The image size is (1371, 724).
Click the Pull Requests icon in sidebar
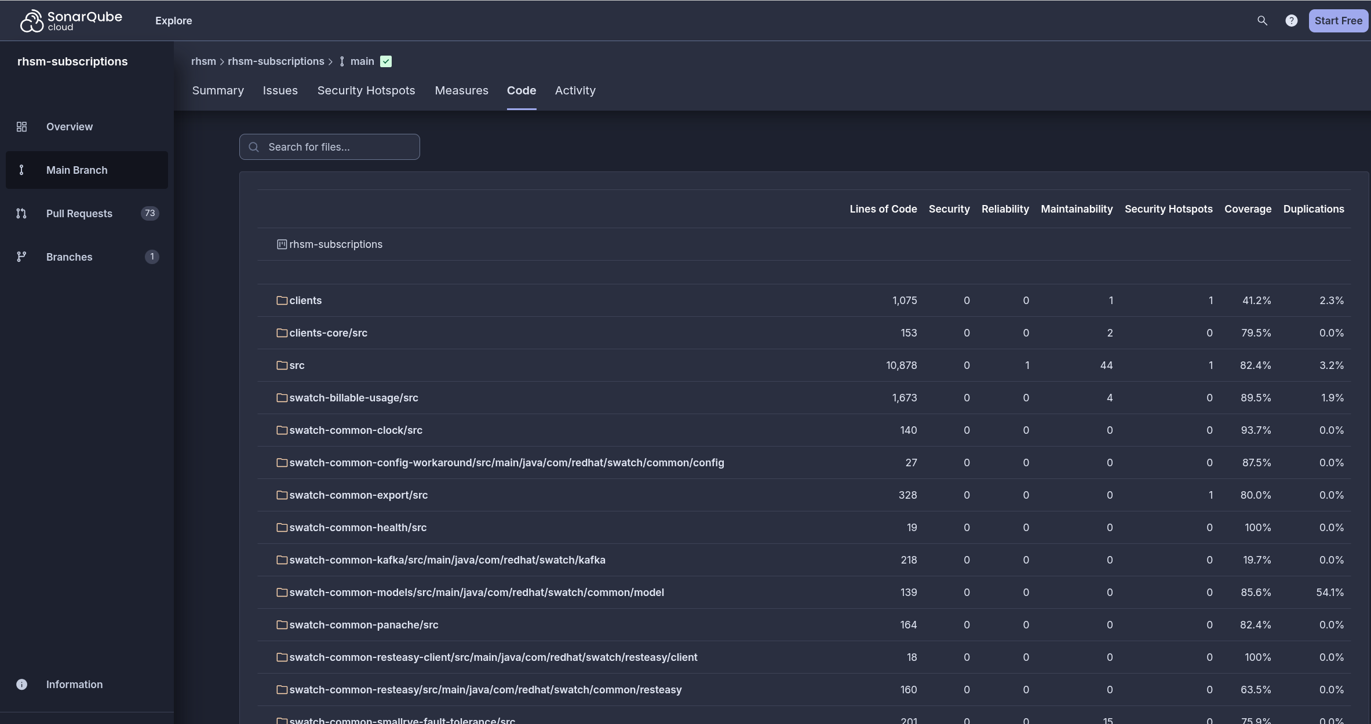pyautogui.click(x=21, y=214)
